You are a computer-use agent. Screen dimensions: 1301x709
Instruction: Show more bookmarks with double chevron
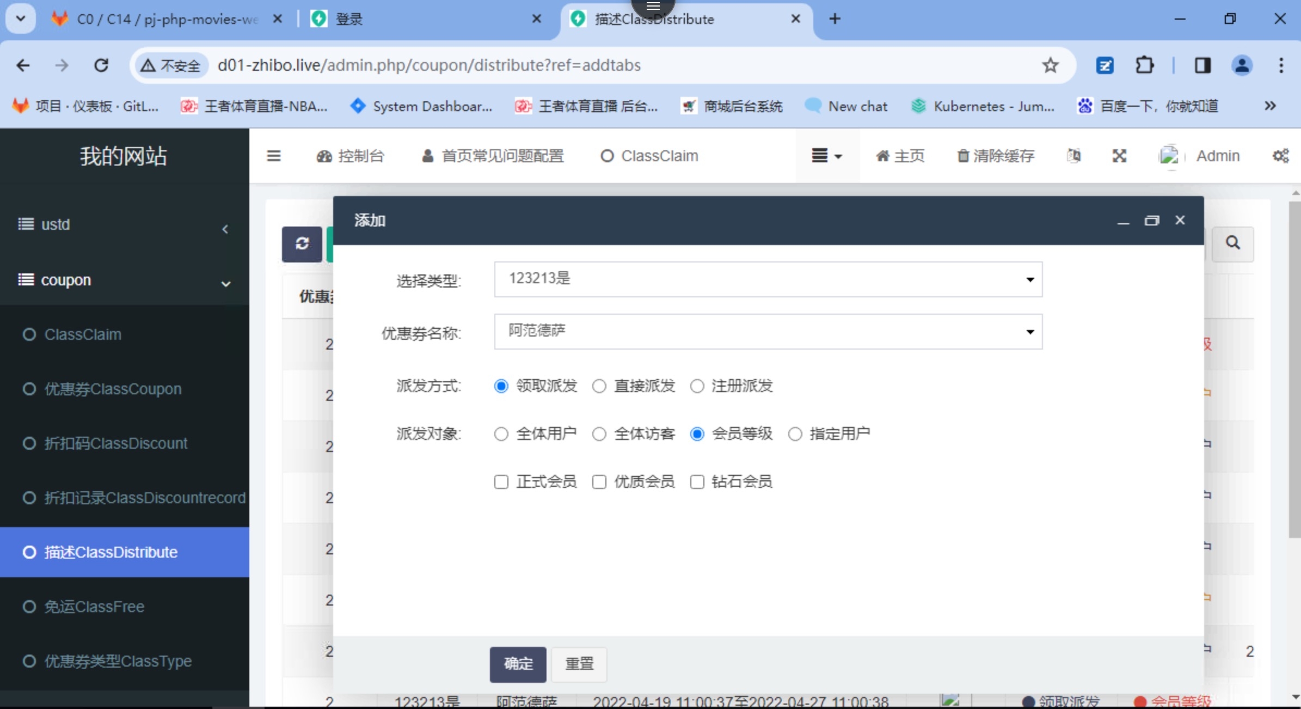click(x=1270, y=106)
